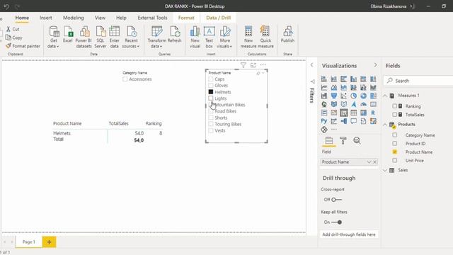Click the visual filter funnel icon
Image resolution: width=453 pixels, height=255 pixels.
click(243, 65)
